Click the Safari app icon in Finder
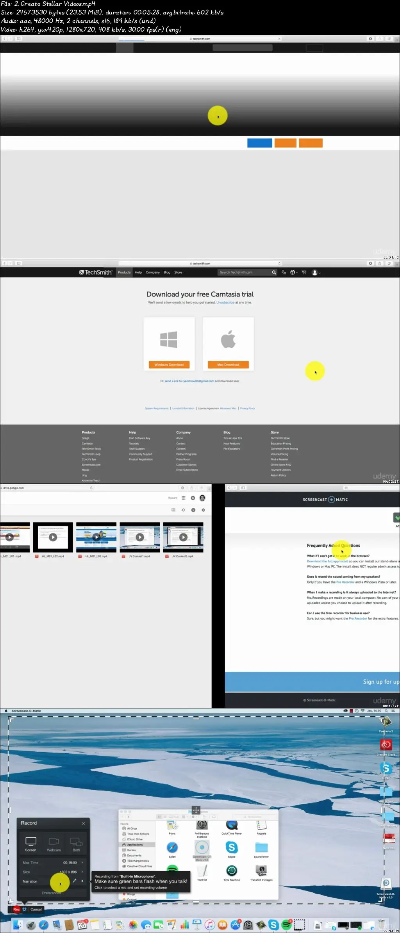The height and width of the screenshot is (933, 400). (172, 847)
